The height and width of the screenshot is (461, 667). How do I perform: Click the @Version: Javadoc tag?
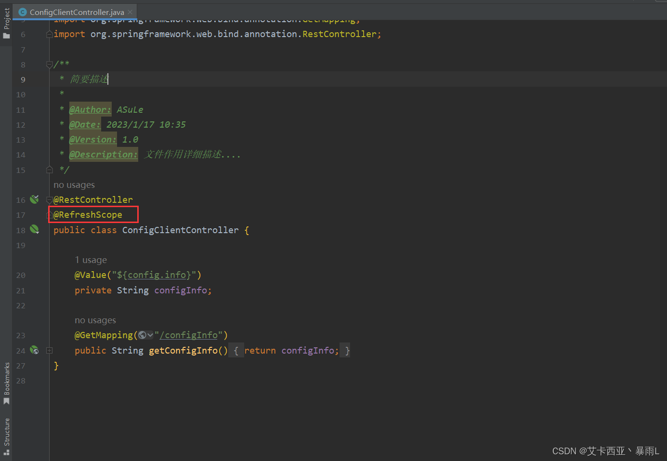(x=92, y=140)
